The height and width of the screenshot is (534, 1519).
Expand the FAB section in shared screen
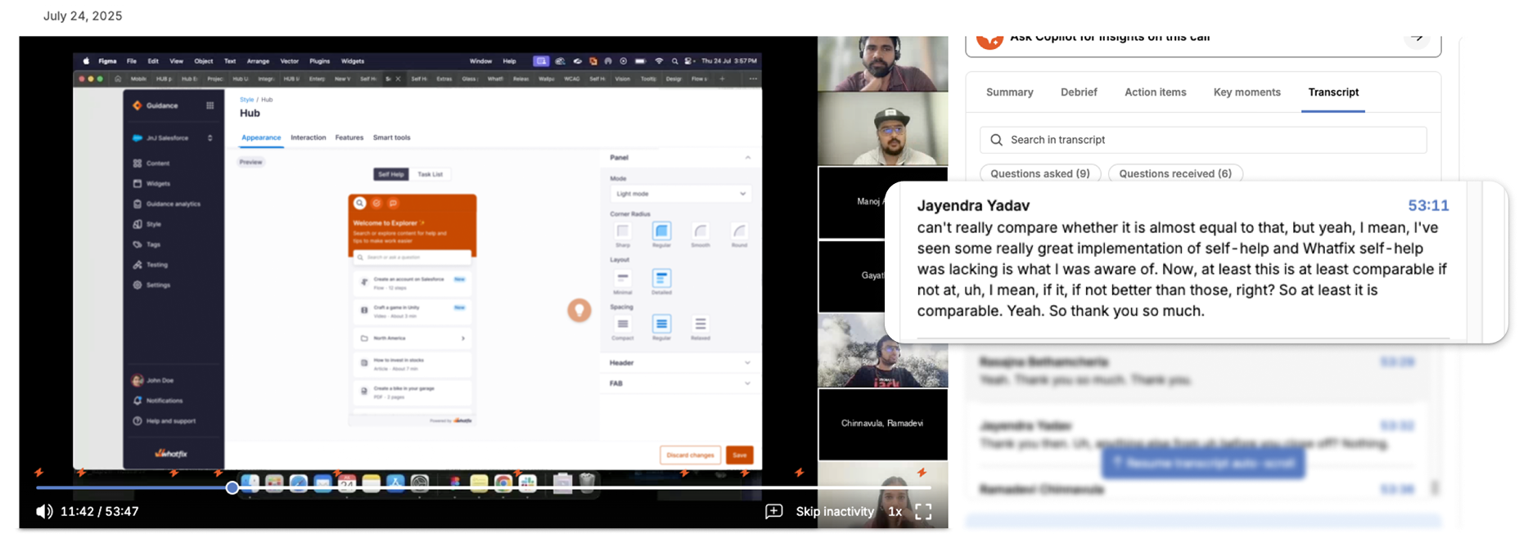(679, 384)
